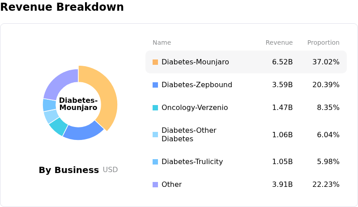This screenshot has width=358, height=207.
Task: Click the Name column header
Action: click(x=162, y=43)
